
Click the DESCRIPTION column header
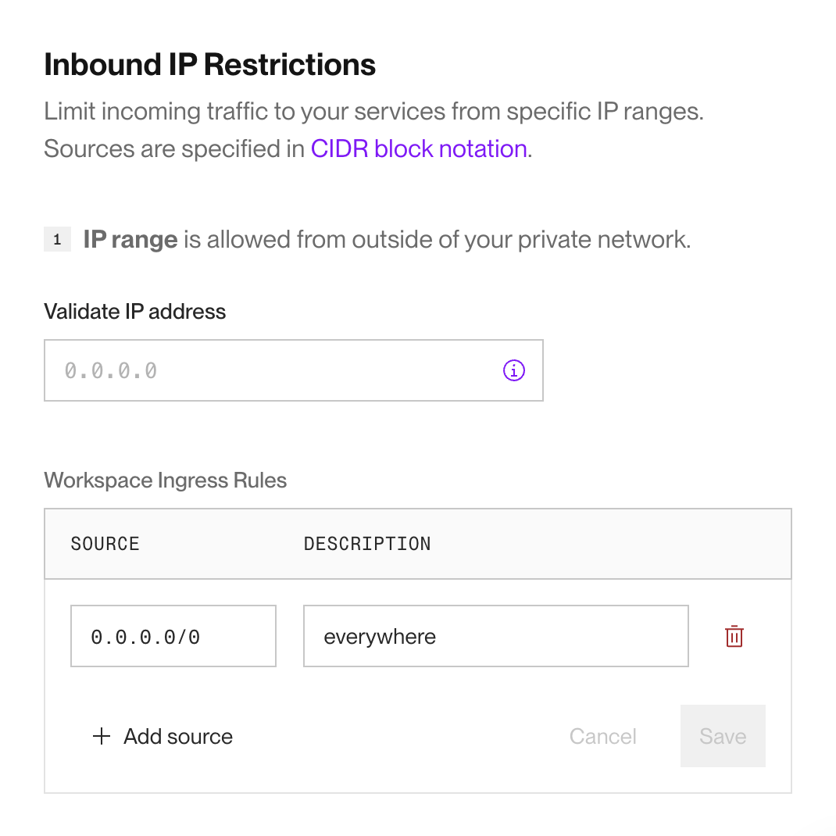(x=367, y=544)
